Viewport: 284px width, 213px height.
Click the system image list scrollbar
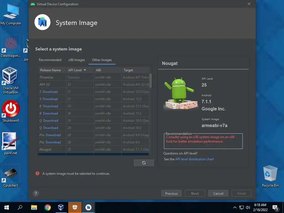(x=151, y=81)
